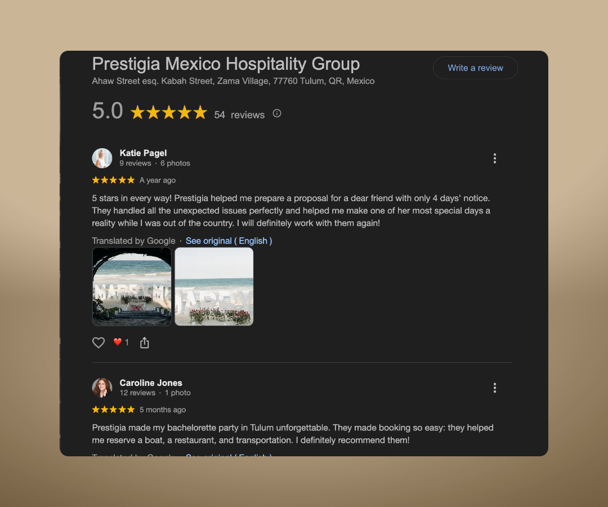Open the beach photo with red roses
The width and height of the screenshot is (608, 507).
pos(214,287)
